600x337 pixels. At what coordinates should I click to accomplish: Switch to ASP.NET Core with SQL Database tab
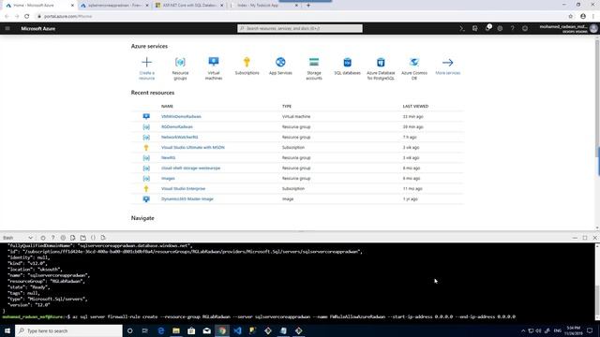click(x=189, y=6)
